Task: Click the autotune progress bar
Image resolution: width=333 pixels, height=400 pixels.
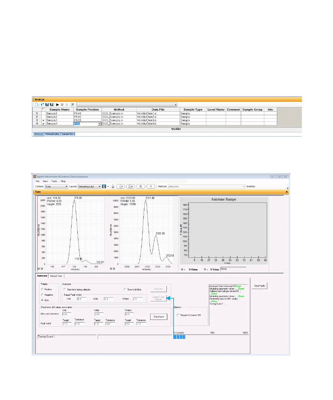Action: tap(211, 337)
